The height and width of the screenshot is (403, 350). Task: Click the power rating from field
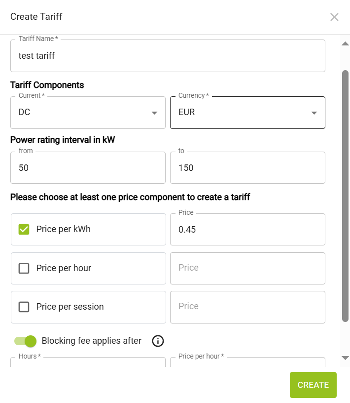pyautogui.click(x=88, y=167)
